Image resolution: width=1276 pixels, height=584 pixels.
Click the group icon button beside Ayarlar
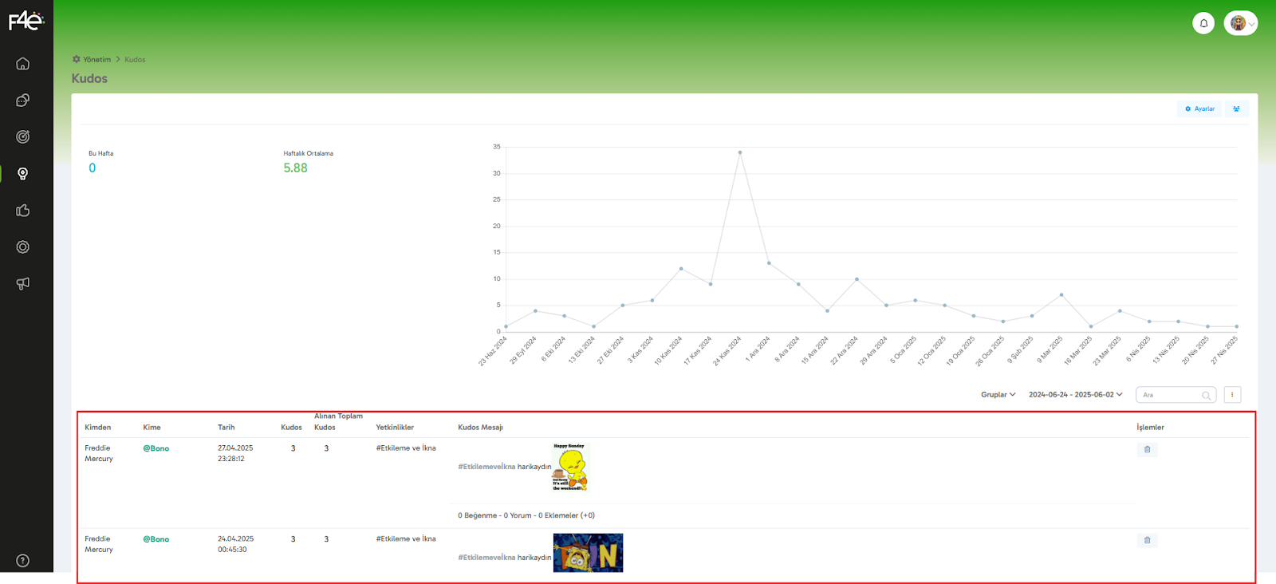click(1236, 109)
